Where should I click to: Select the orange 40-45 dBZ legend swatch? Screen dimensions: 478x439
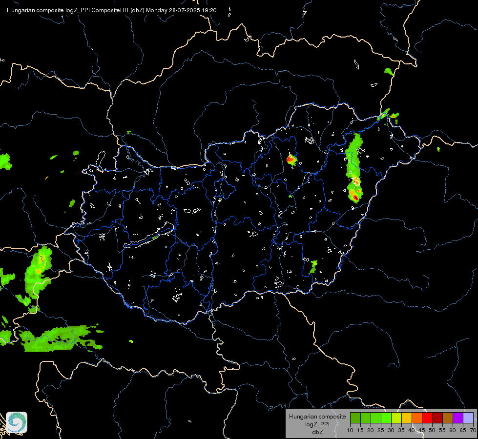point(417,418)
